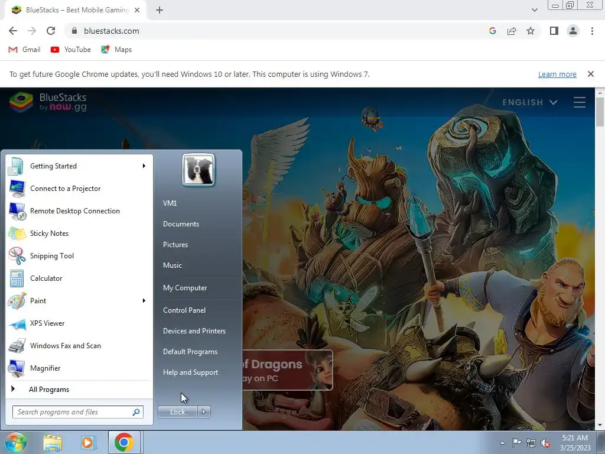Open Default Programs
605x454 pixels.
190,352
